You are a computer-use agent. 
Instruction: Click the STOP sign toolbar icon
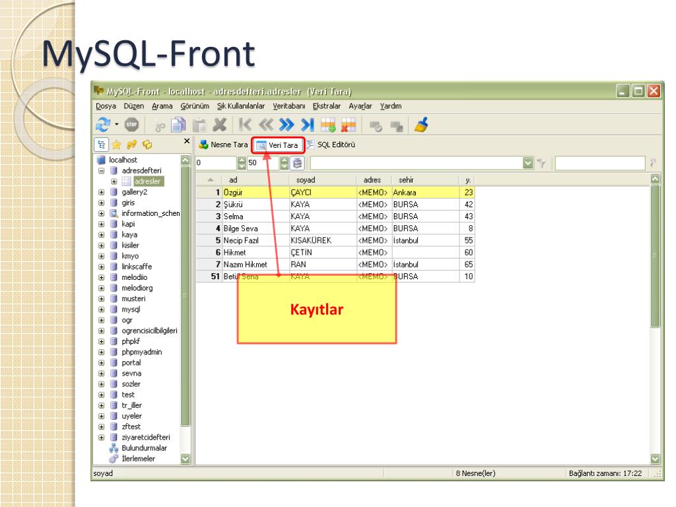[x=131, y=125]
